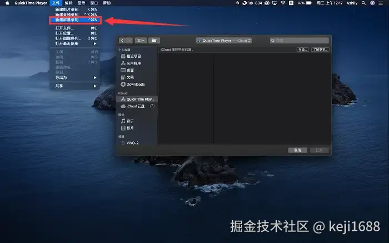Click the 了解更多... button

tap(320, 49)
